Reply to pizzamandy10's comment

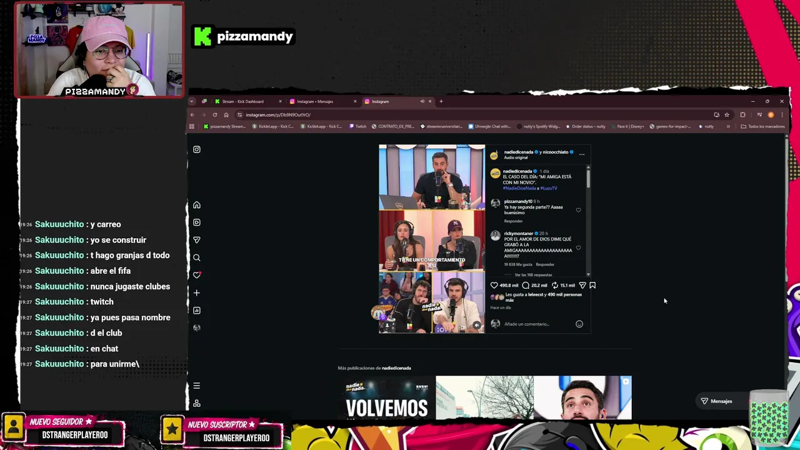pos(513,221)
